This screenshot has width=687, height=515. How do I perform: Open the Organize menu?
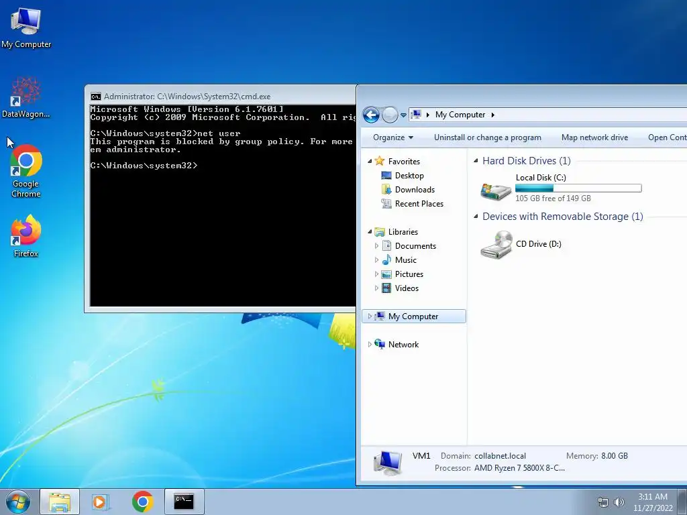coord(393,137)
